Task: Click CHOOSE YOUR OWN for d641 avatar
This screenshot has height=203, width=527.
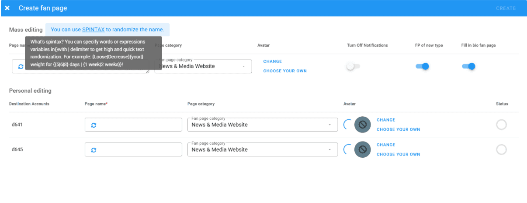Action: tap(398, 129)
